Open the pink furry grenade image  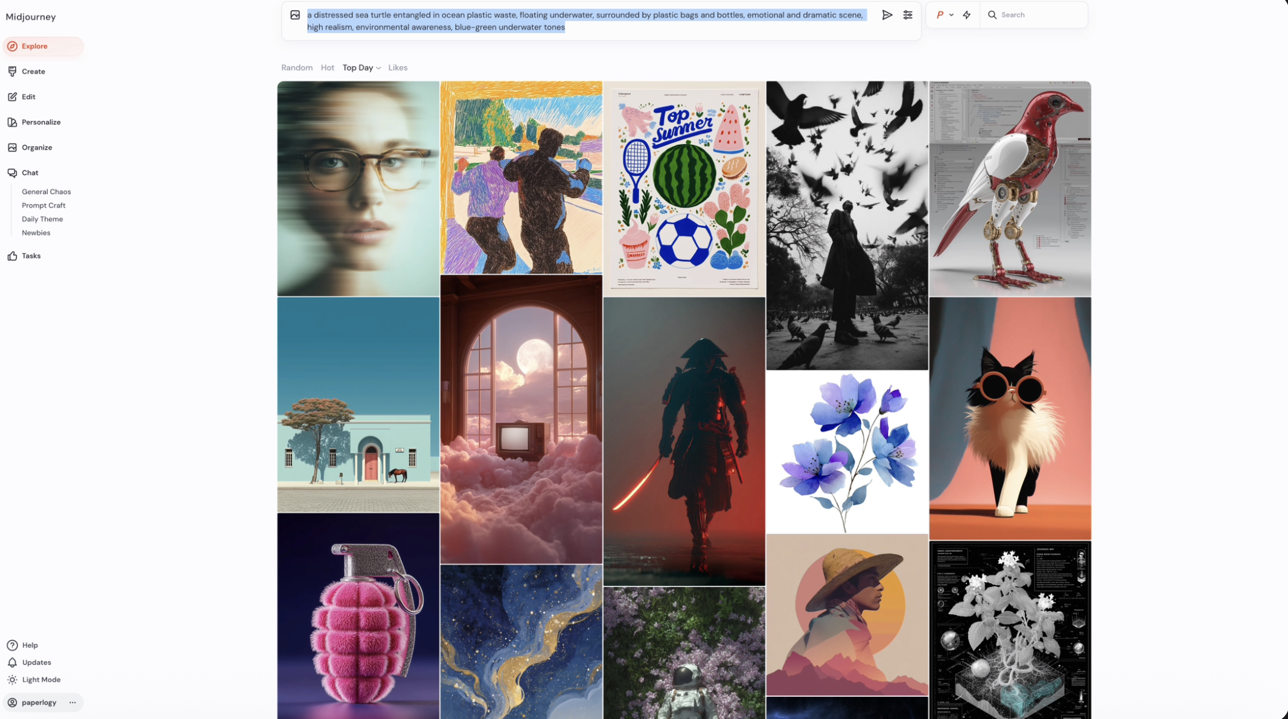(358, 615)
